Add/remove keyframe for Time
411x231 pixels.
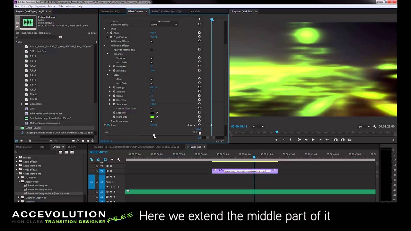[x=191, y=125]
